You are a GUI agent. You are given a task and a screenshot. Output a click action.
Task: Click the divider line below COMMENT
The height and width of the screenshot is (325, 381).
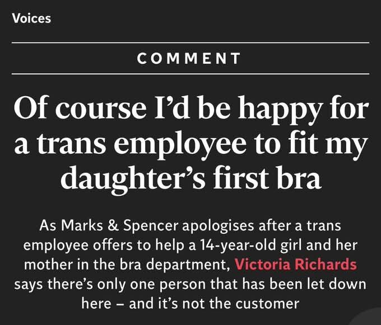(190, 74)
